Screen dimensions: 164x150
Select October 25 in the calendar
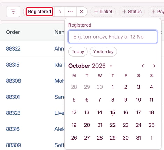pos(151,125)
